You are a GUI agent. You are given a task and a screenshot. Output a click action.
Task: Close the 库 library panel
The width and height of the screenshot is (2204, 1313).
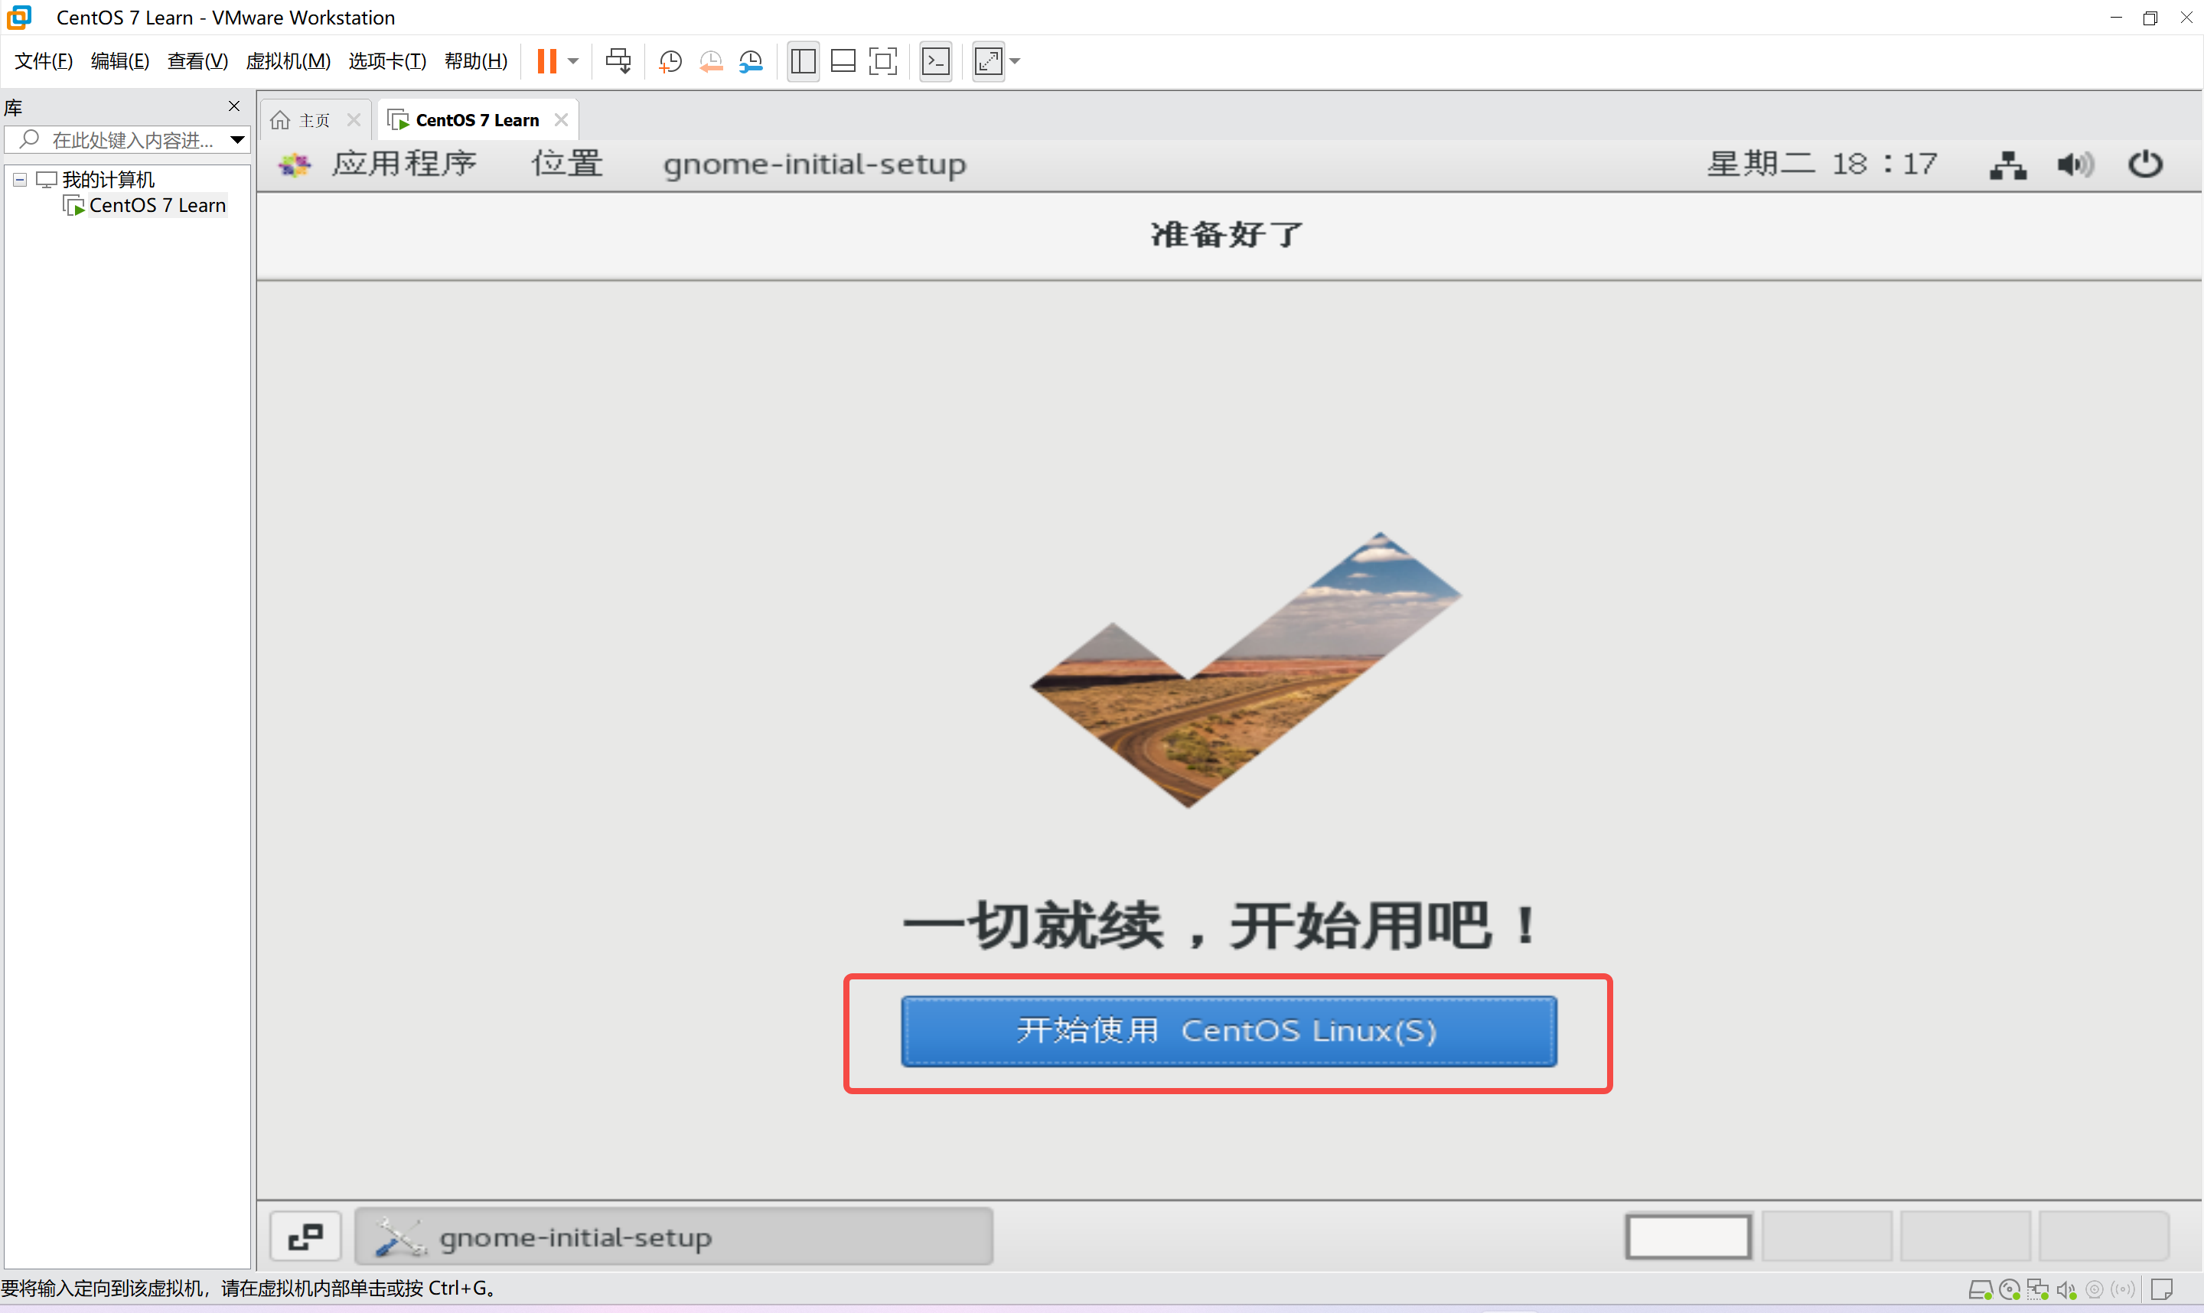point(234,106)
